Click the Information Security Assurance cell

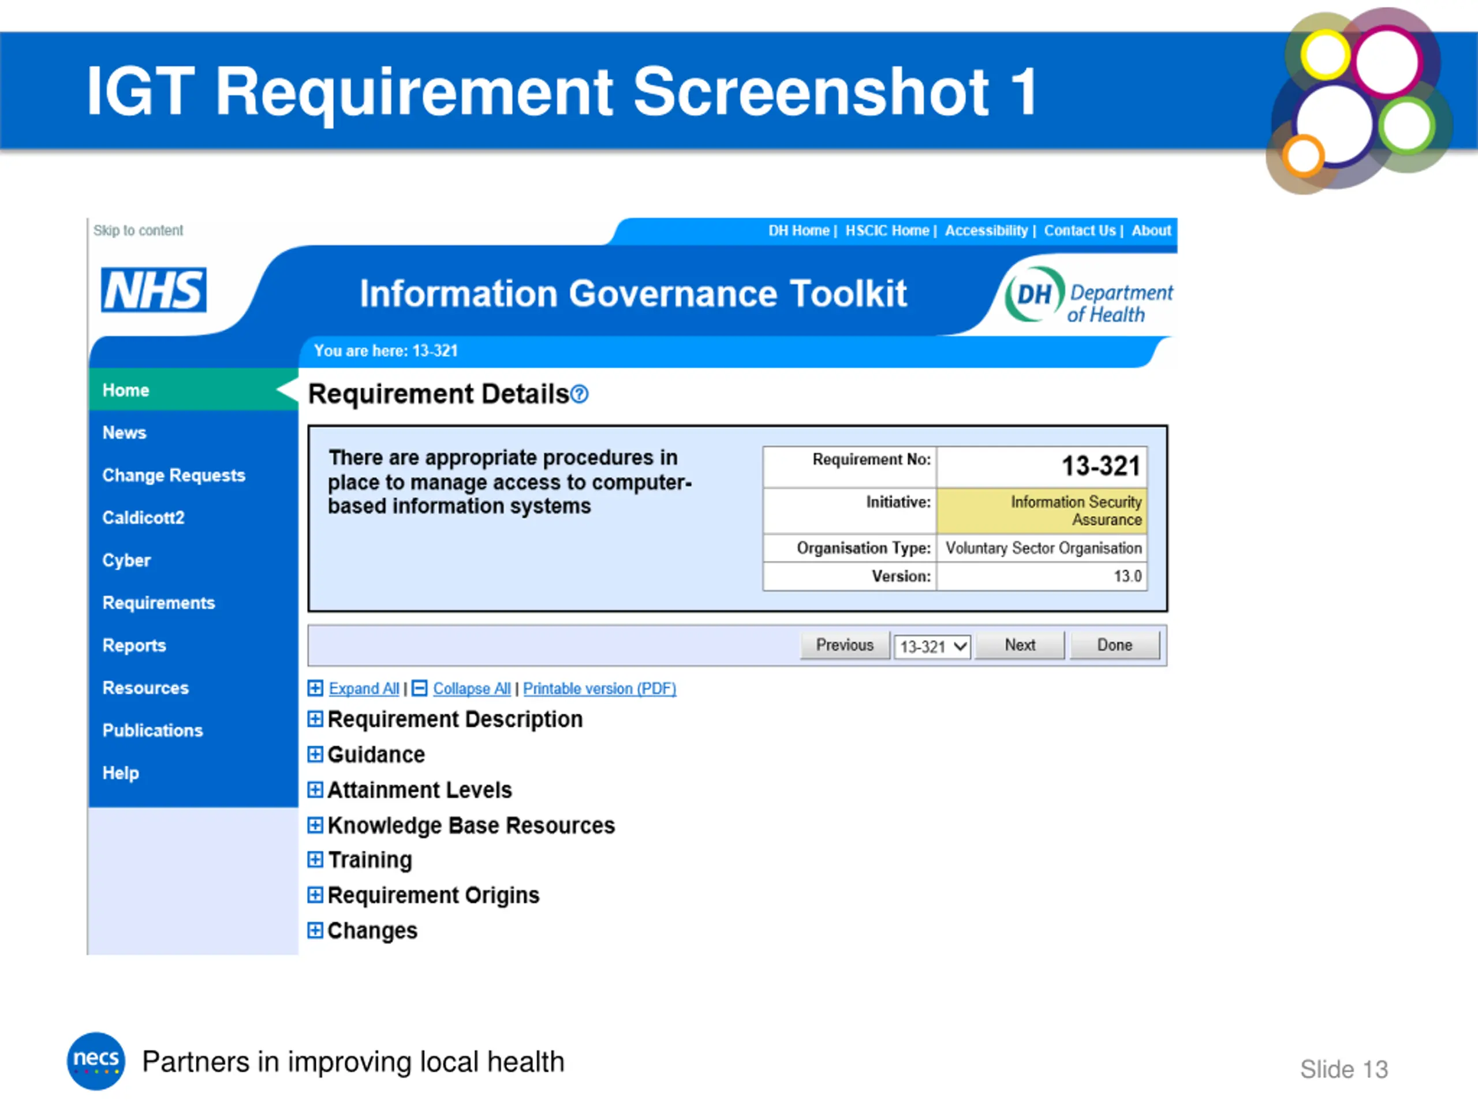(1042, 511)
